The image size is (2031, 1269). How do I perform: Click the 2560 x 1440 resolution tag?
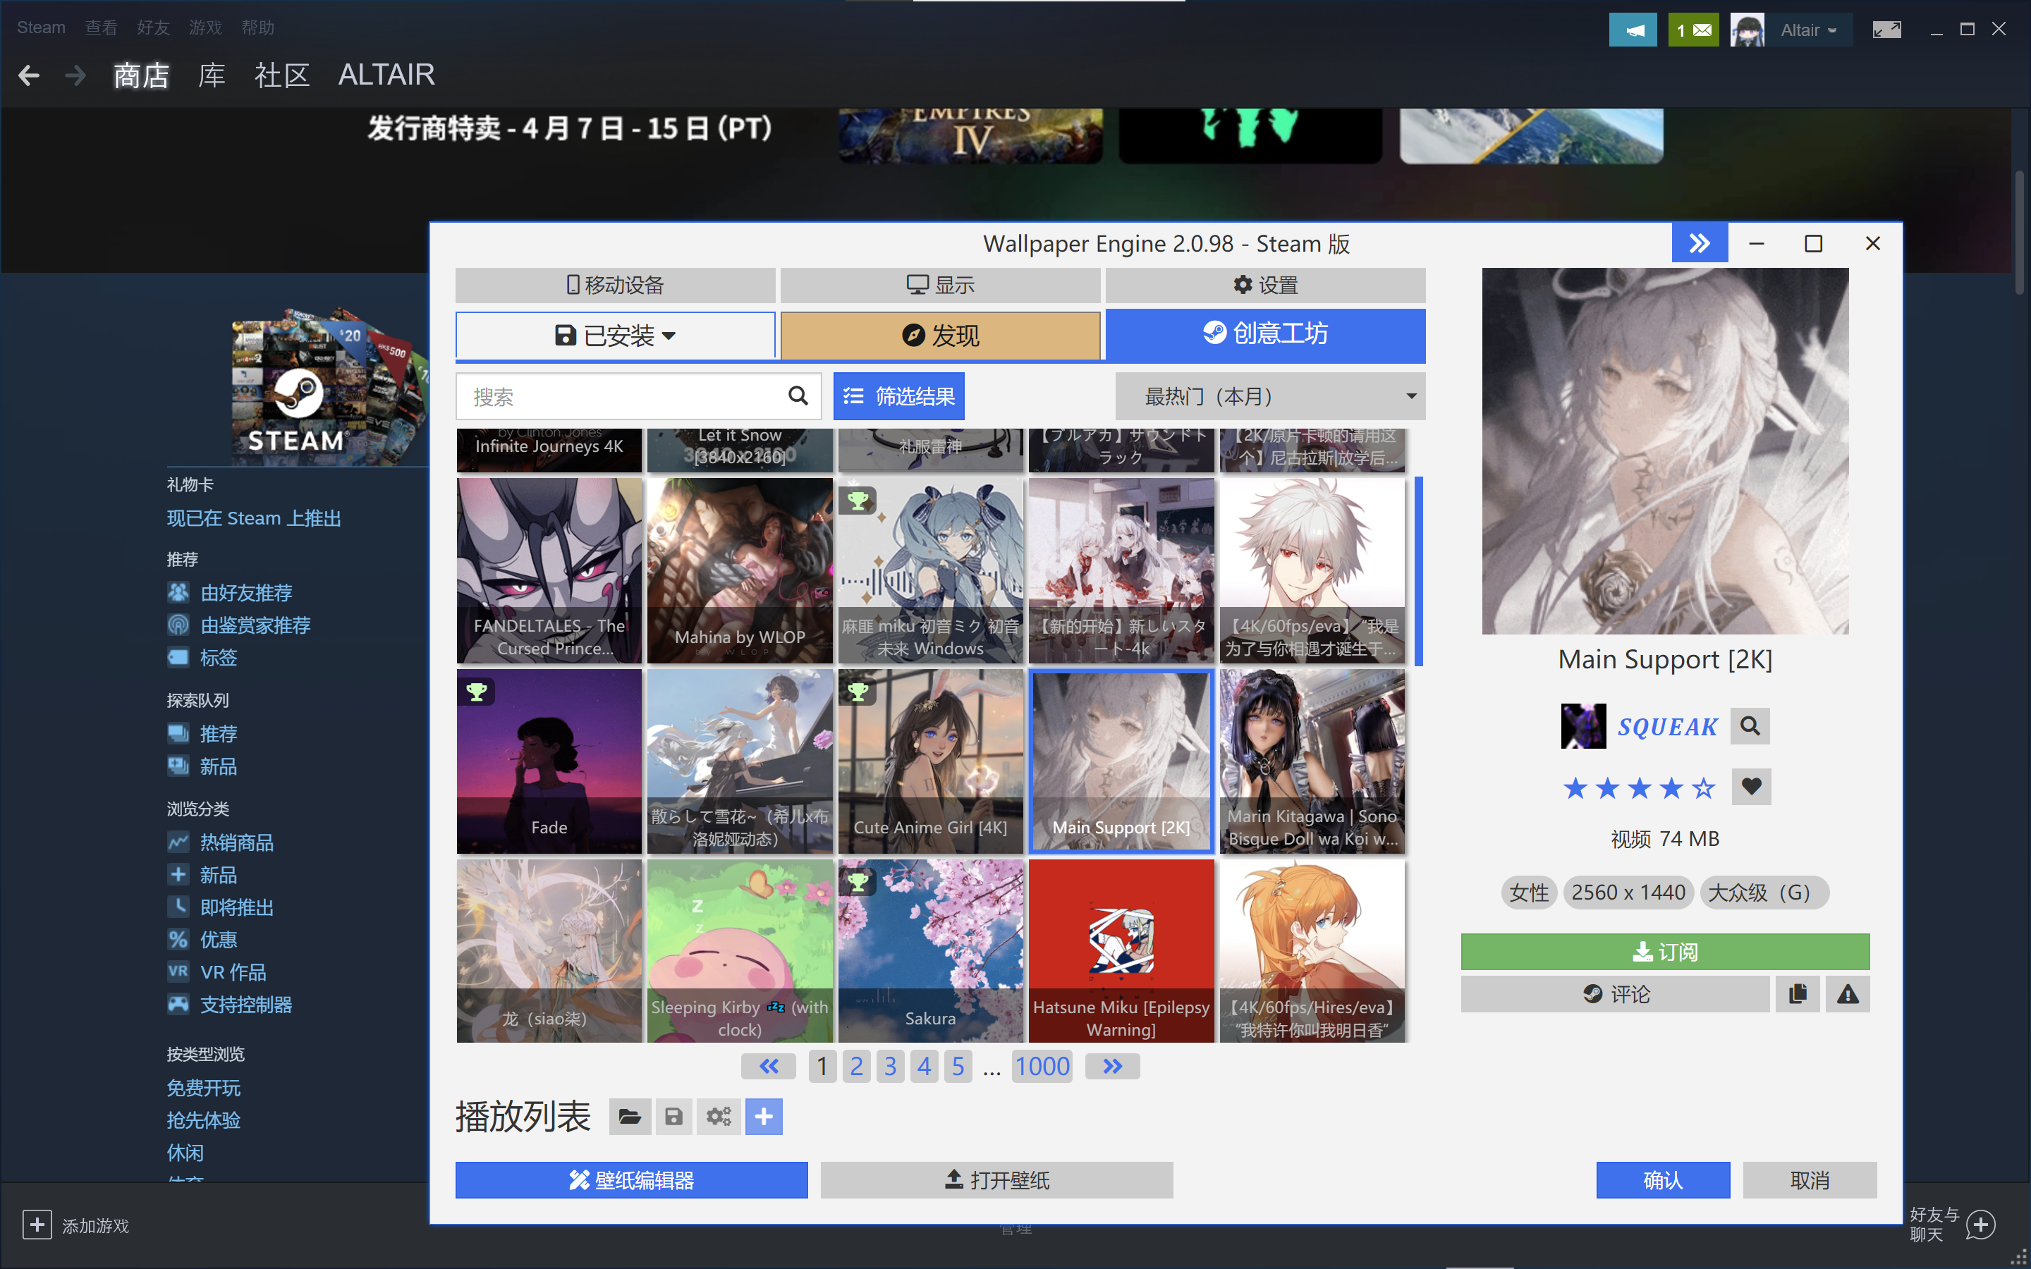click(1628, 892)
